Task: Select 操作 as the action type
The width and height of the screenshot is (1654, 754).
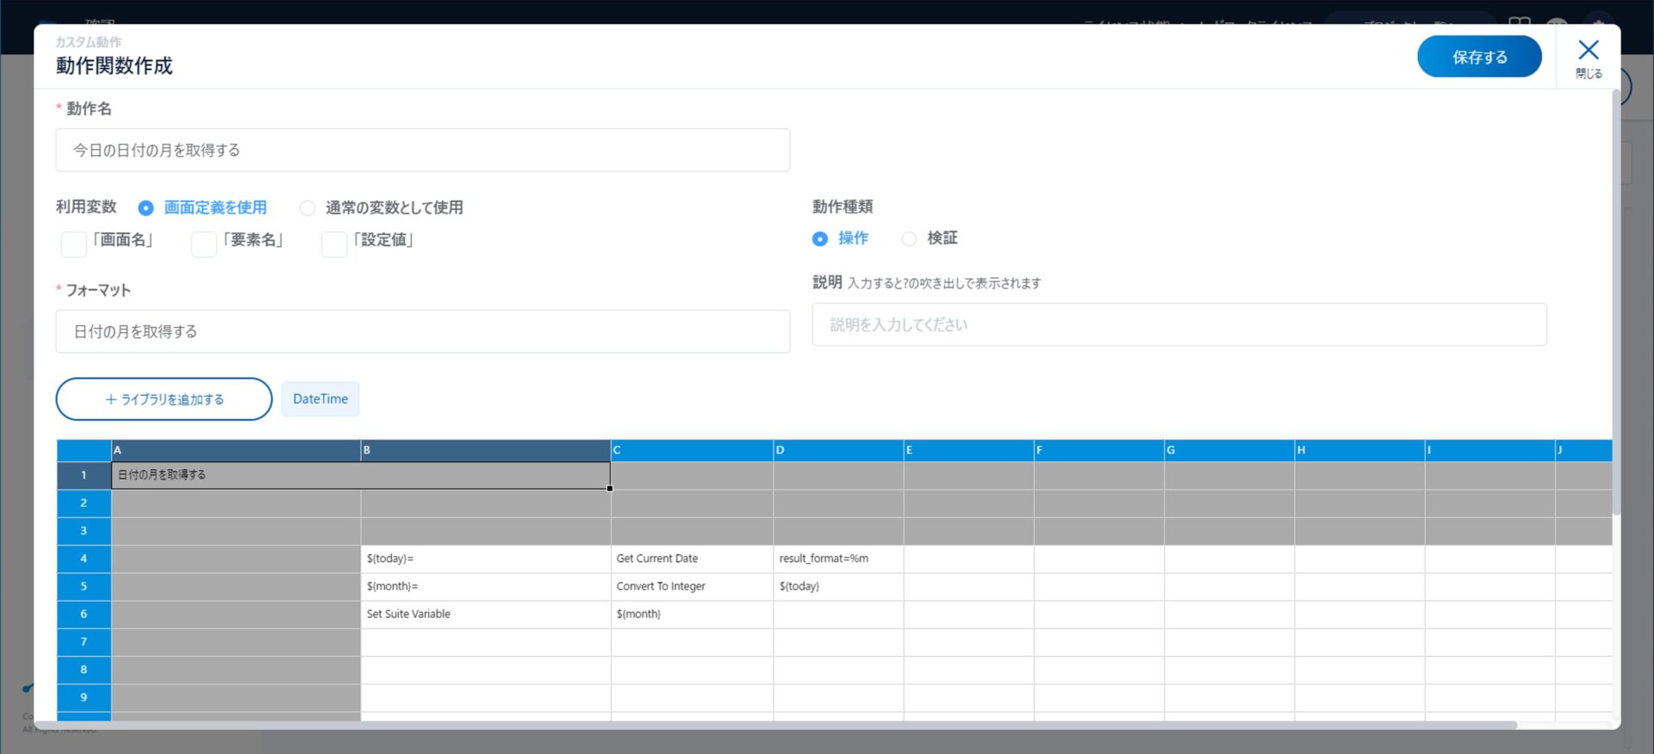Action: click(x=820, y=239)
